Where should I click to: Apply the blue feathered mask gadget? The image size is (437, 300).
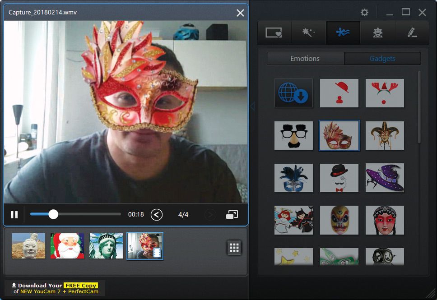click(293, 178)
